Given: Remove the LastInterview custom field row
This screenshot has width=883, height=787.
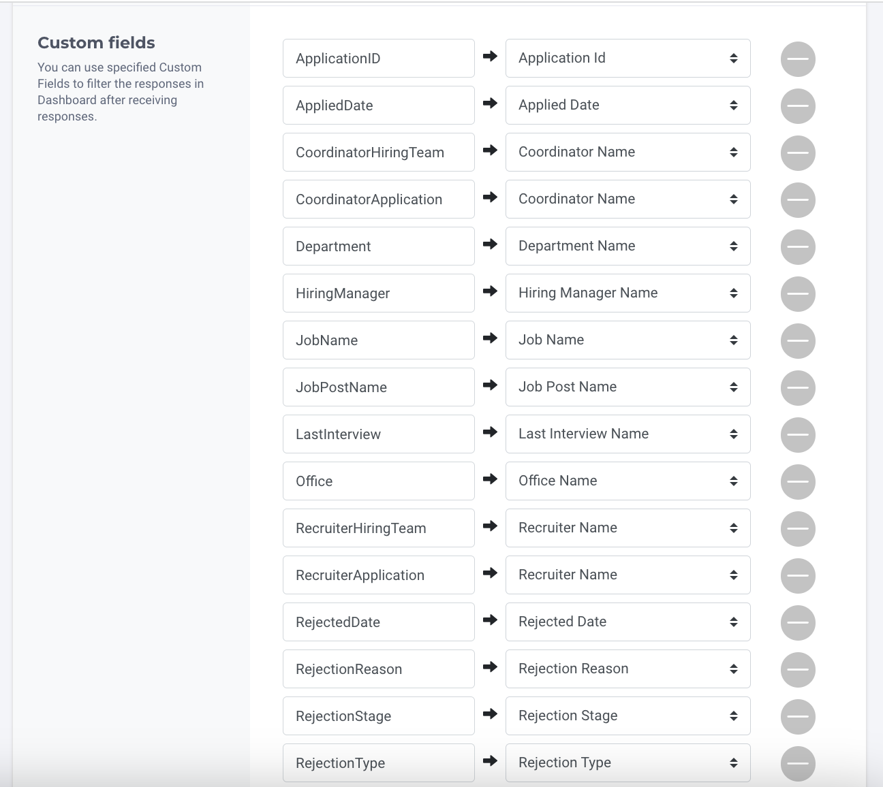Looking at the screenshot, I should pyautogui.click(x=798, y=435).
